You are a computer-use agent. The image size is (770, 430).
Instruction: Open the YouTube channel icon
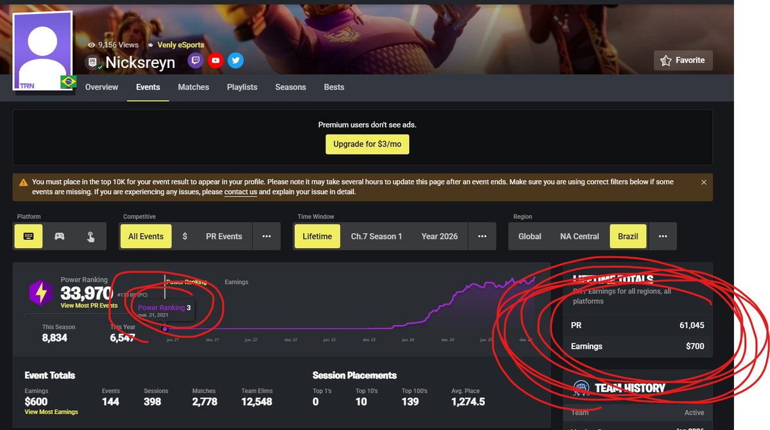click(216, 61)
